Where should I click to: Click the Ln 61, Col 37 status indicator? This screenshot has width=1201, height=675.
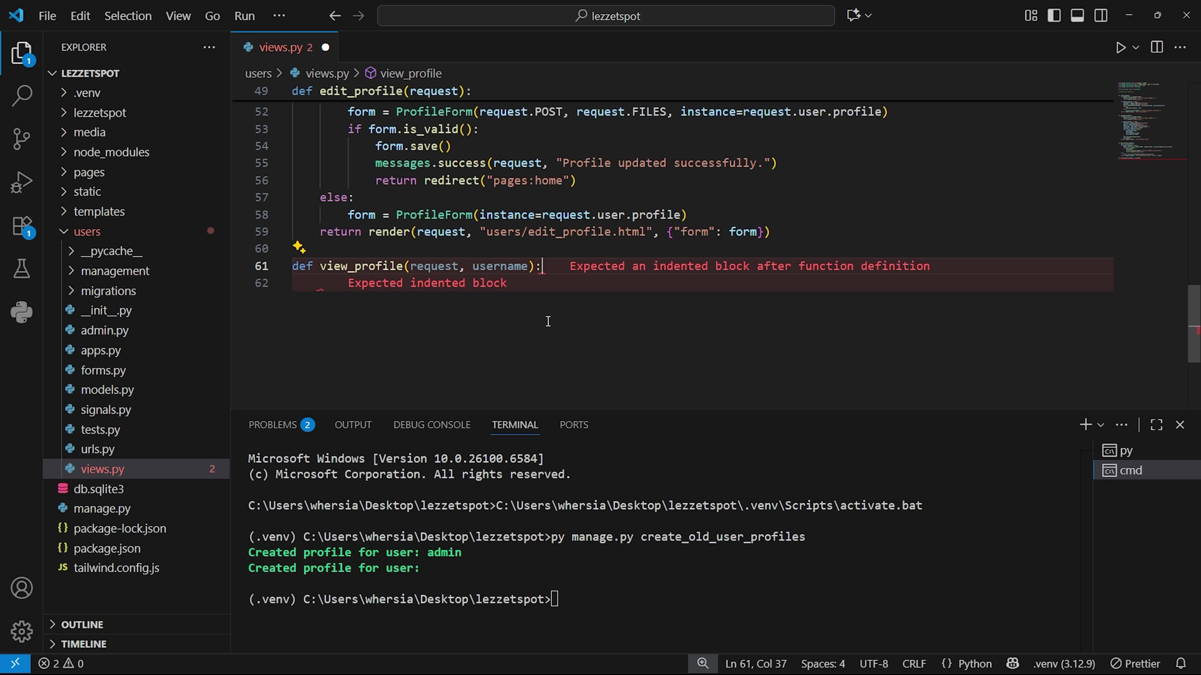[756, 663]
